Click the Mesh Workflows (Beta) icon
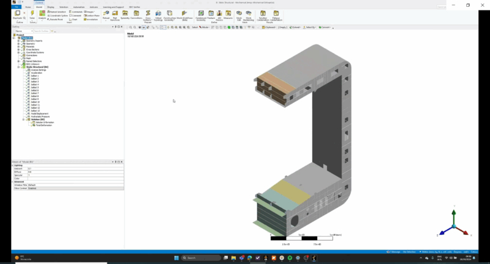The image size is (490, 264). pyautogui.click(x=185, y=13)
